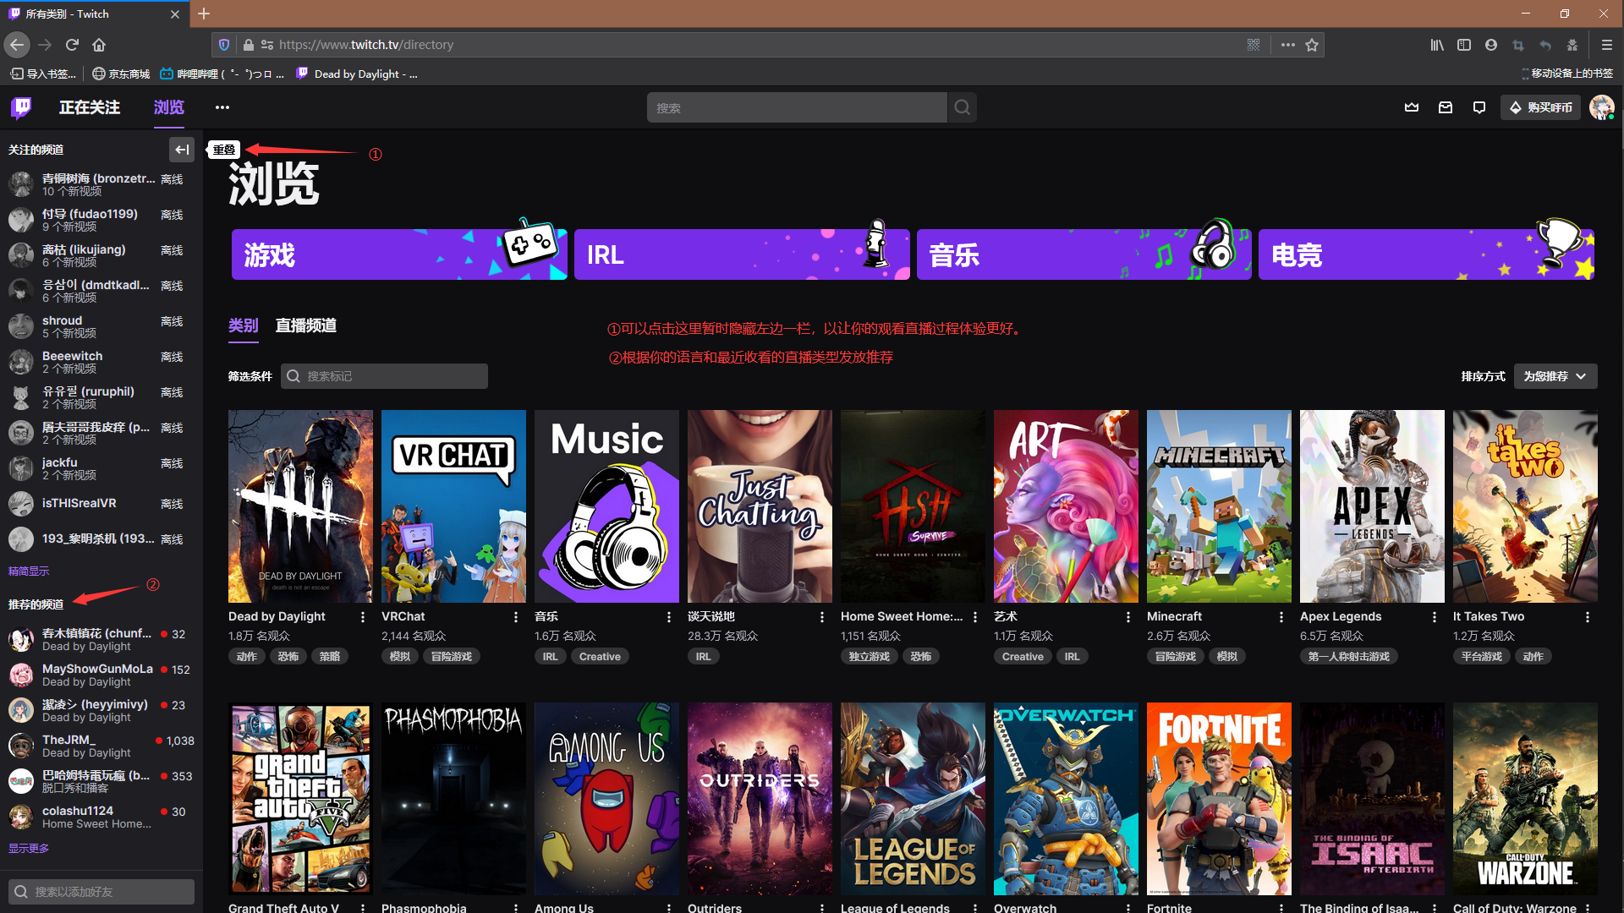The height and width of the screenshot is (913, 1624).
Task: Open the whispers chat bubble icon
Action: click(1479, 107)
